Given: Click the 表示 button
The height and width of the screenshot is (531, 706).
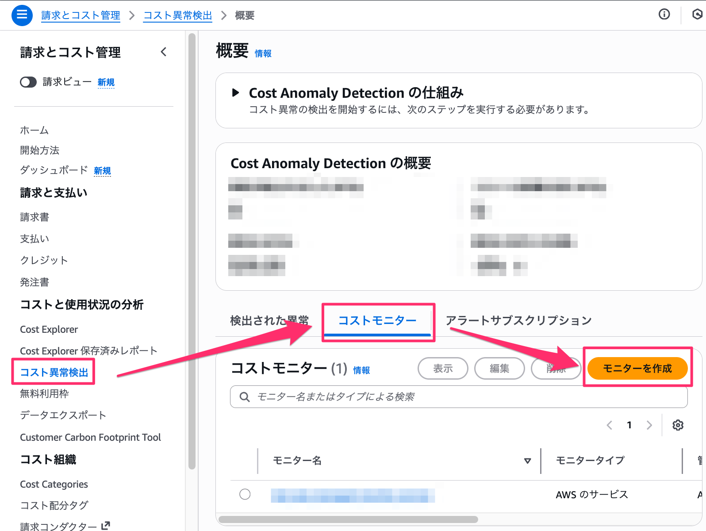Looking at the screenshot, I should pyautogui.click(x=443, y=368).
